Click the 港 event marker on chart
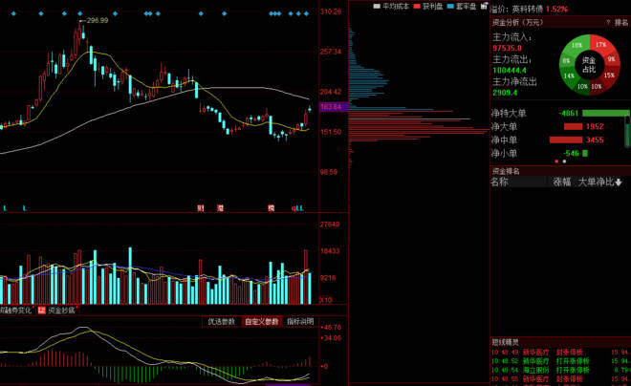 tap(220, 208)
